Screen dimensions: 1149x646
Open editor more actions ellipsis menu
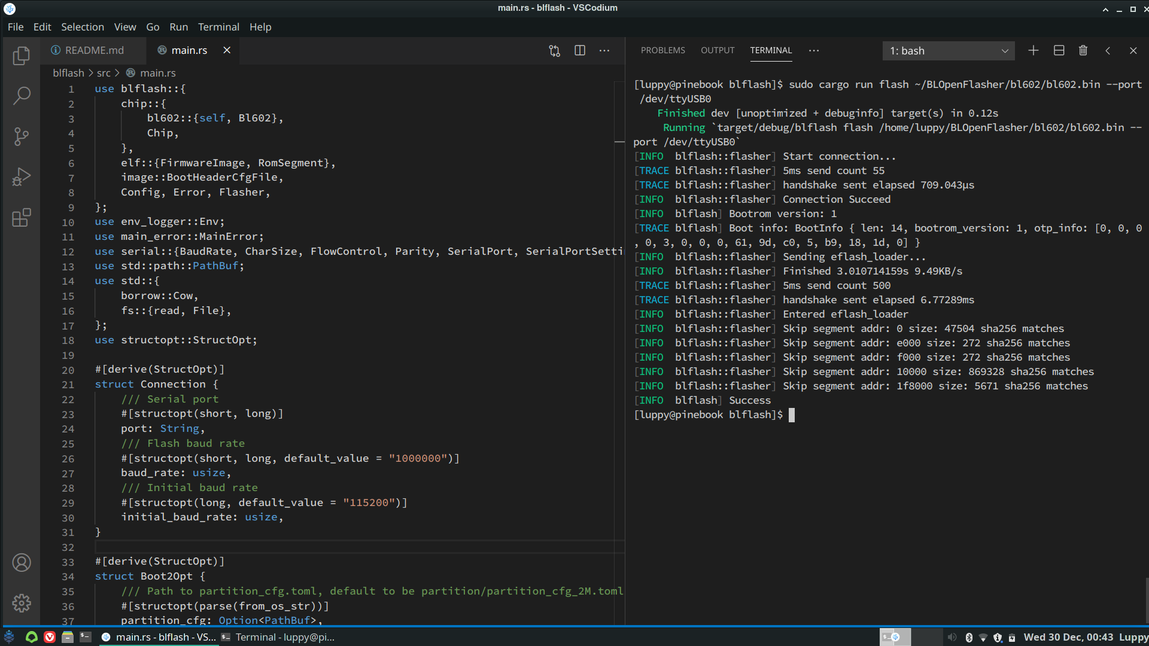pos(604,51)
